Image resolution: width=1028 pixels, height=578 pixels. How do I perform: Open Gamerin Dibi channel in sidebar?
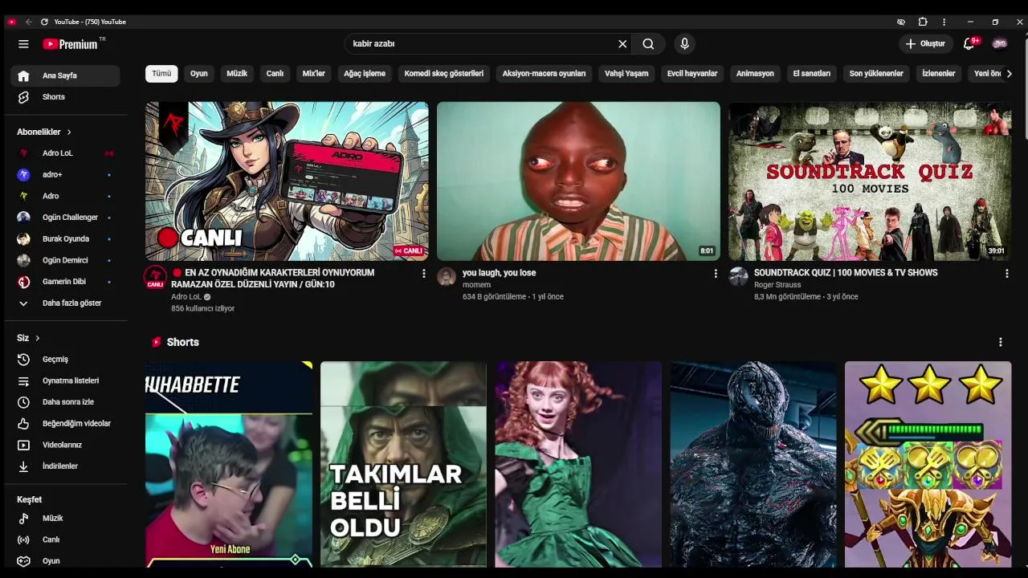[65, 282]
